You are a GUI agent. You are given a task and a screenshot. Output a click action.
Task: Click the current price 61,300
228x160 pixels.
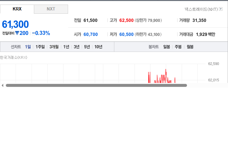point(15,24)
